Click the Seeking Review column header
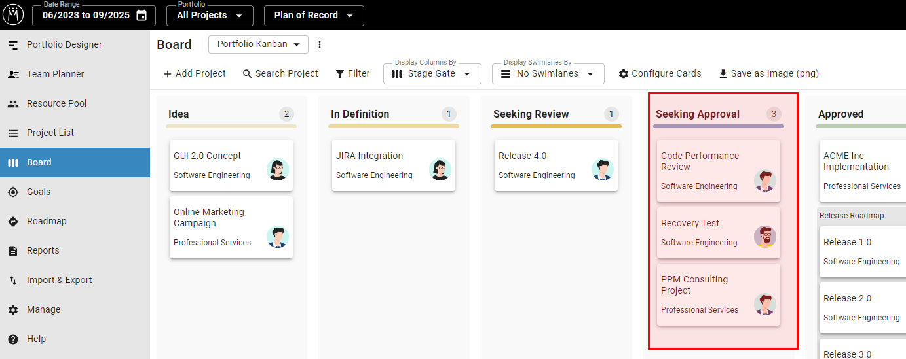Screen dimensions: 906x359 tap(531, 114)
